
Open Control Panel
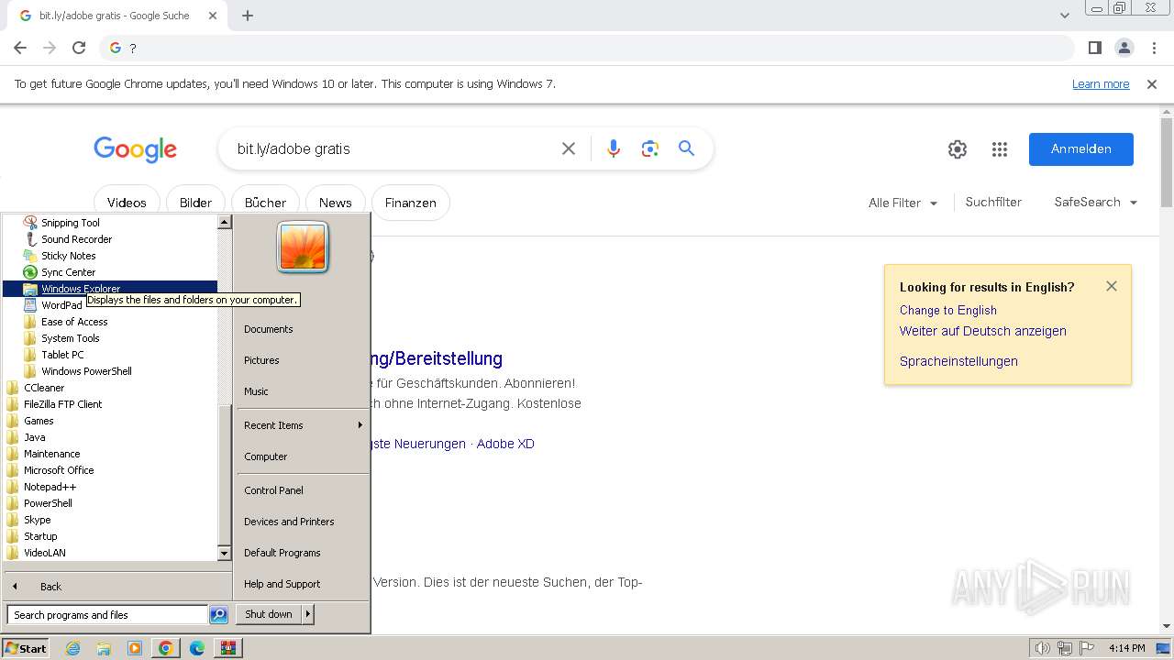pyautogui.click(x=273, y=490)
